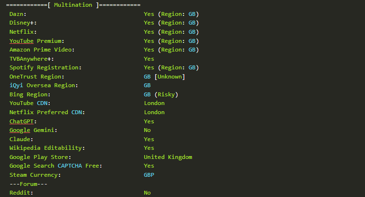Image resolution: width=365 pixels, height=197 pixels.
Task: Click the Multination section header
Action: (x=74, y=5)
